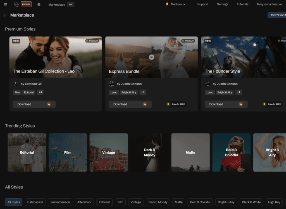
Task: Click Request a Feature
Action: tap(269, 4)
